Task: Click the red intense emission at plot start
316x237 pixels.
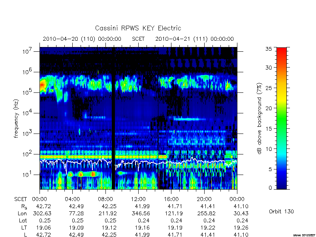Action: pos(42,85)
